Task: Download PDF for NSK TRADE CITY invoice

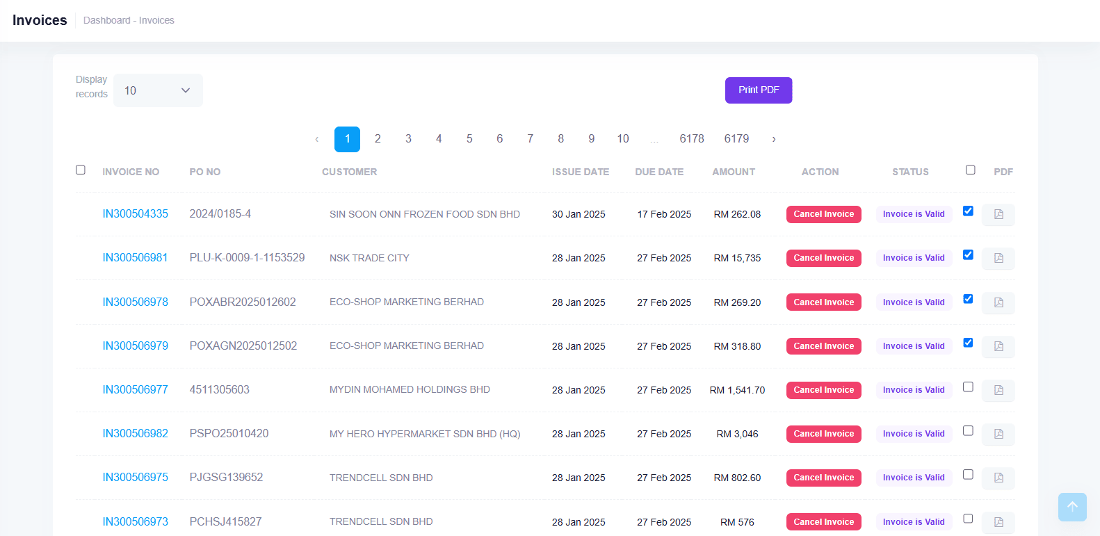Action: (998, 258)
